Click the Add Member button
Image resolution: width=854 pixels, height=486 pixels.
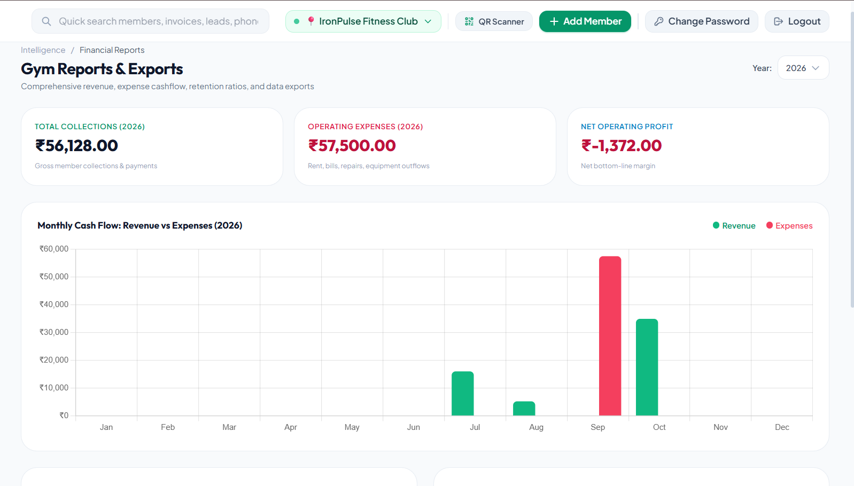(x=585, y=21)
